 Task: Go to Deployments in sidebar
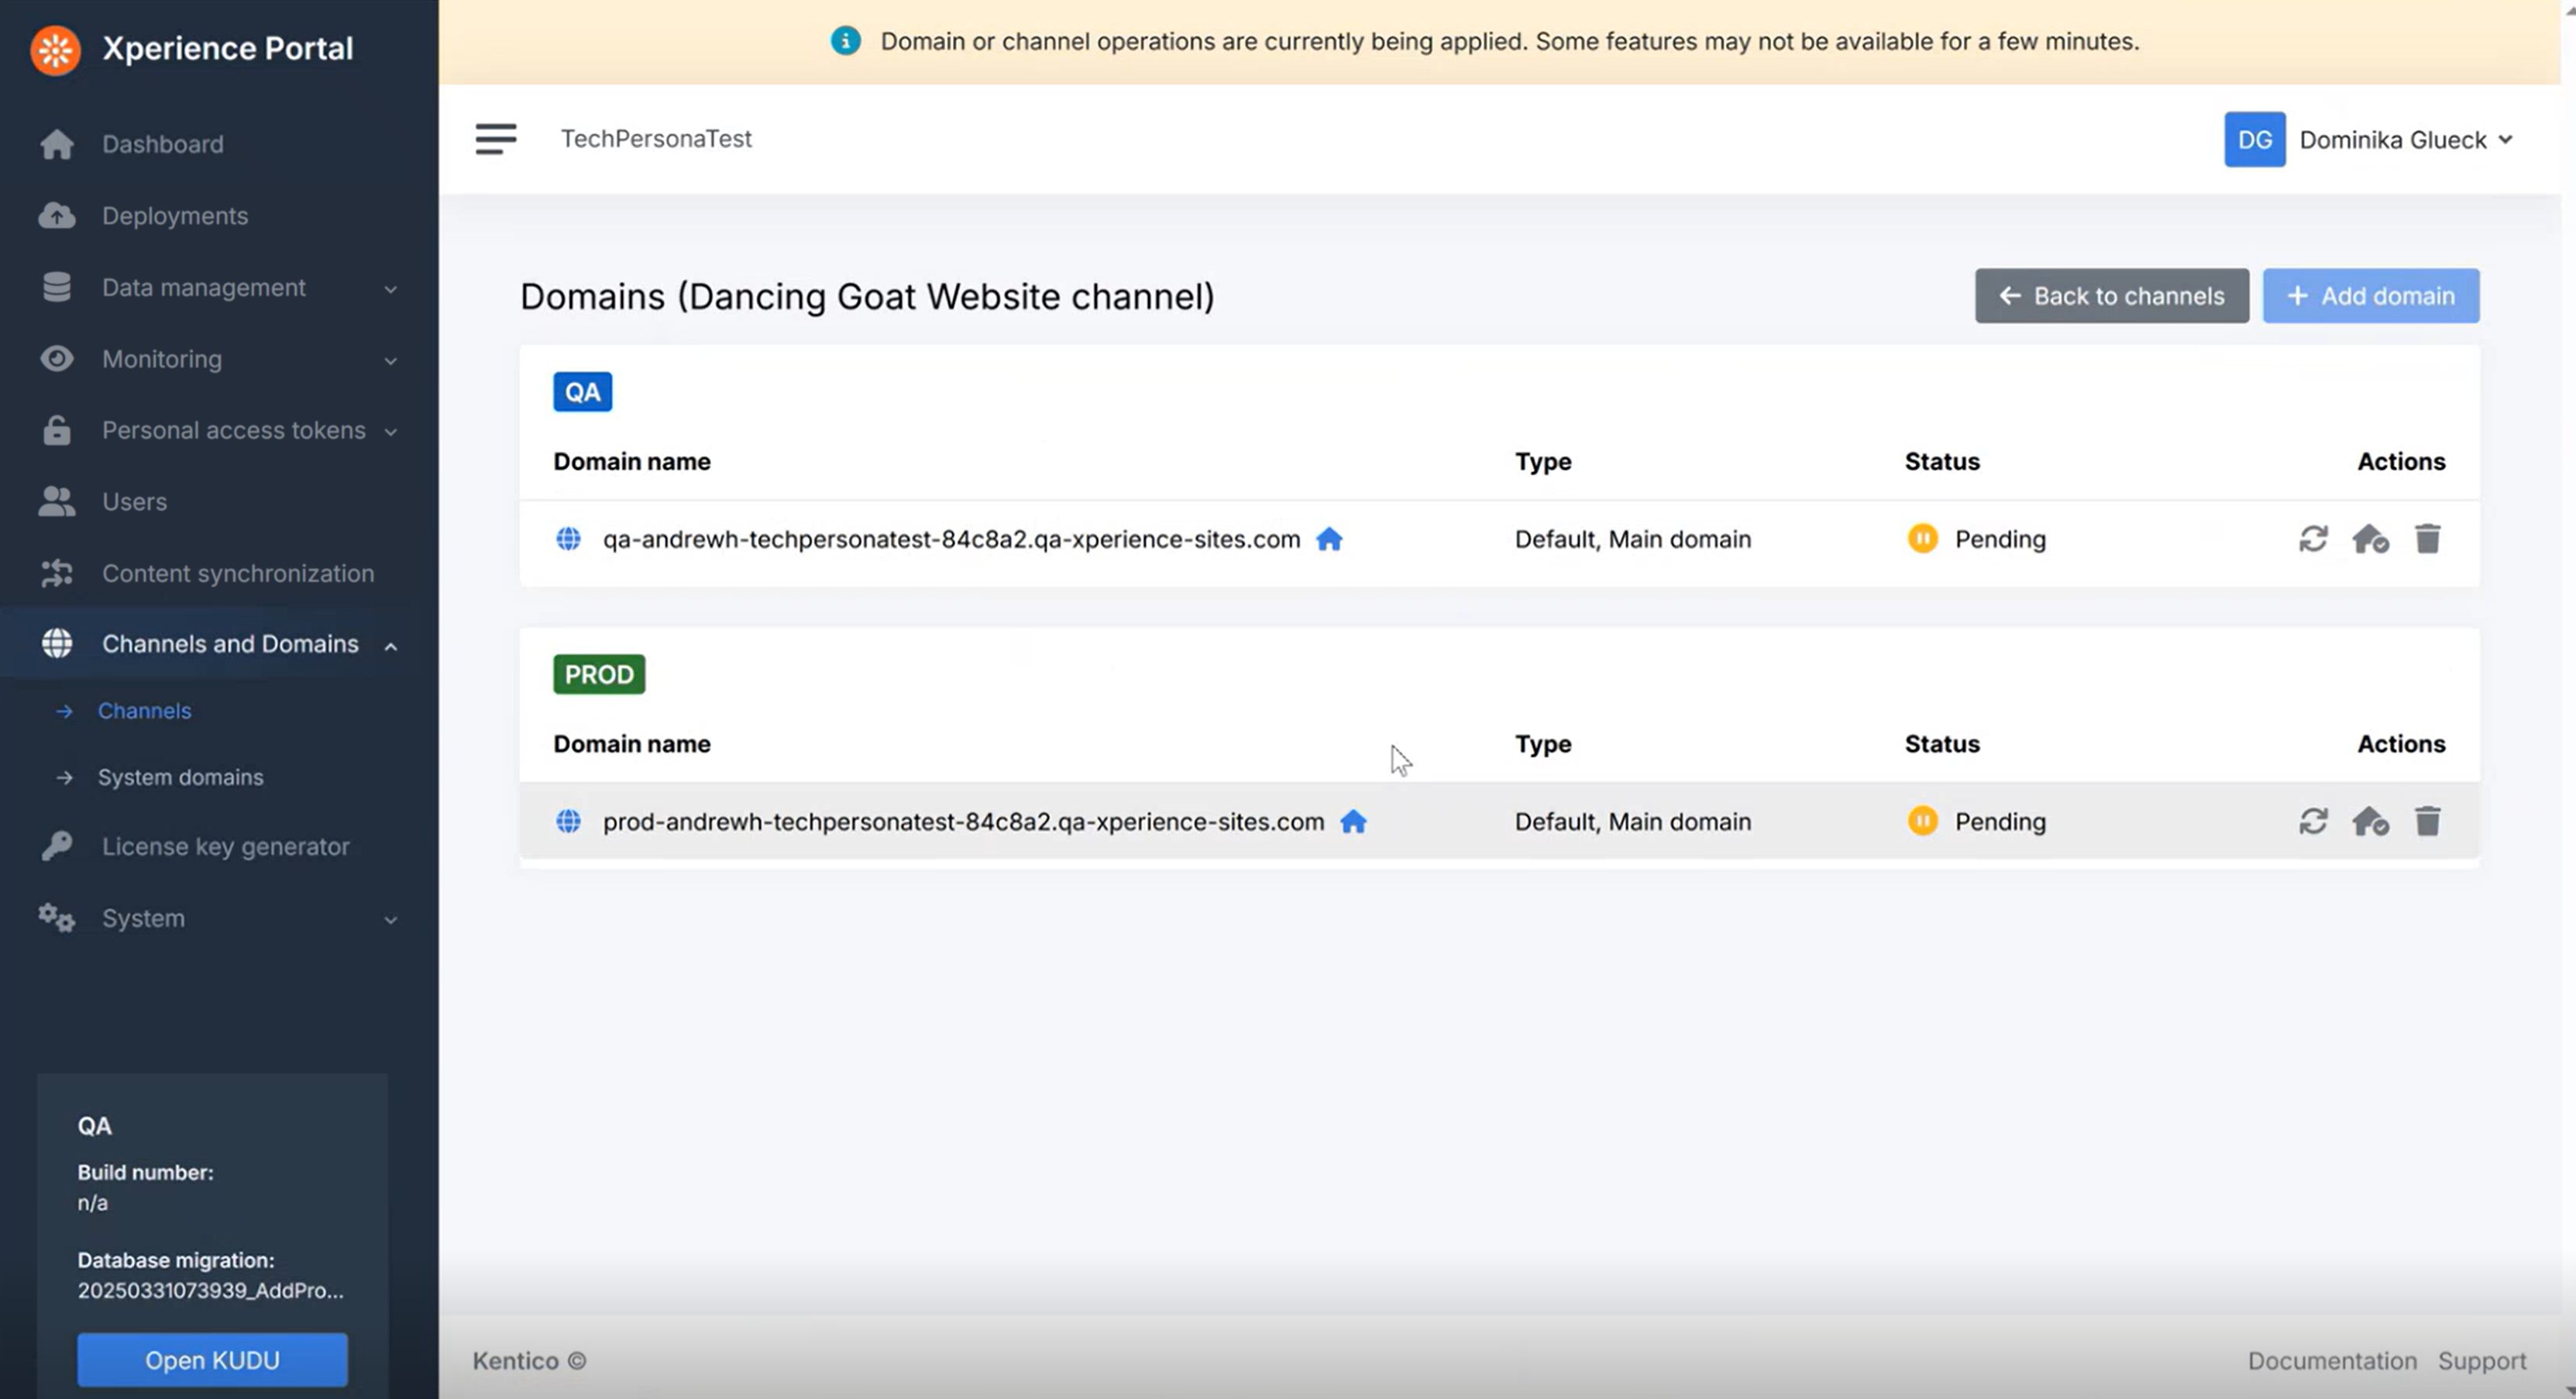click(x=174, y=216)
